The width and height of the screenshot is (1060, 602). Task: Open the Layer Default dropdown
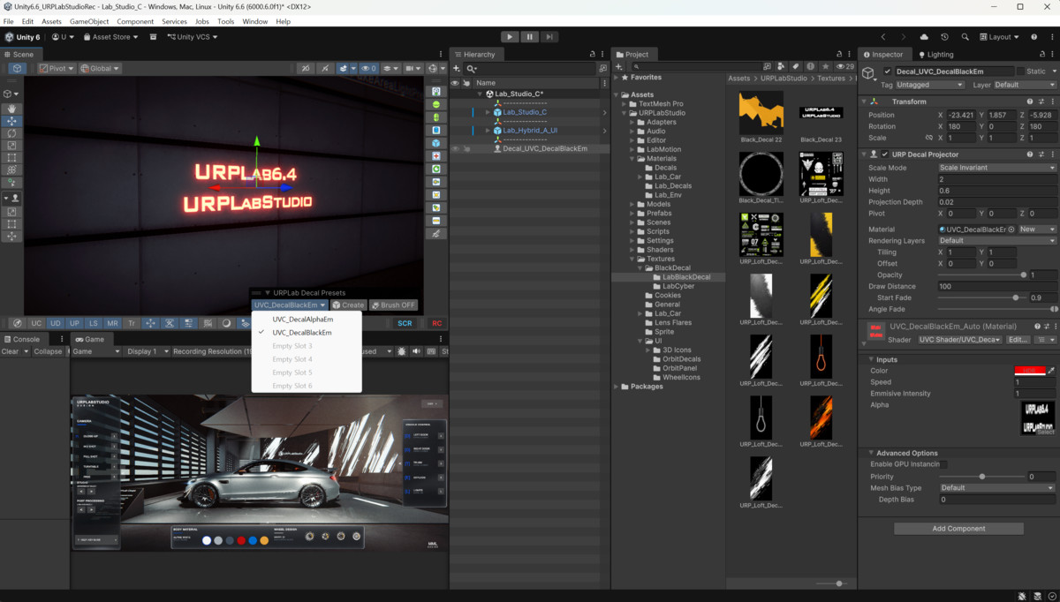(x=1025, y=85)
